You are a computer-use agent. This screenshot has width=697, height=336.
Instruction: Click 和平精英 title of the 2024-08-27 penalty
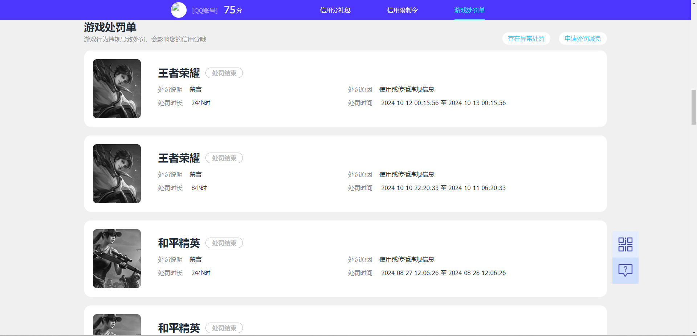(179, 243)
